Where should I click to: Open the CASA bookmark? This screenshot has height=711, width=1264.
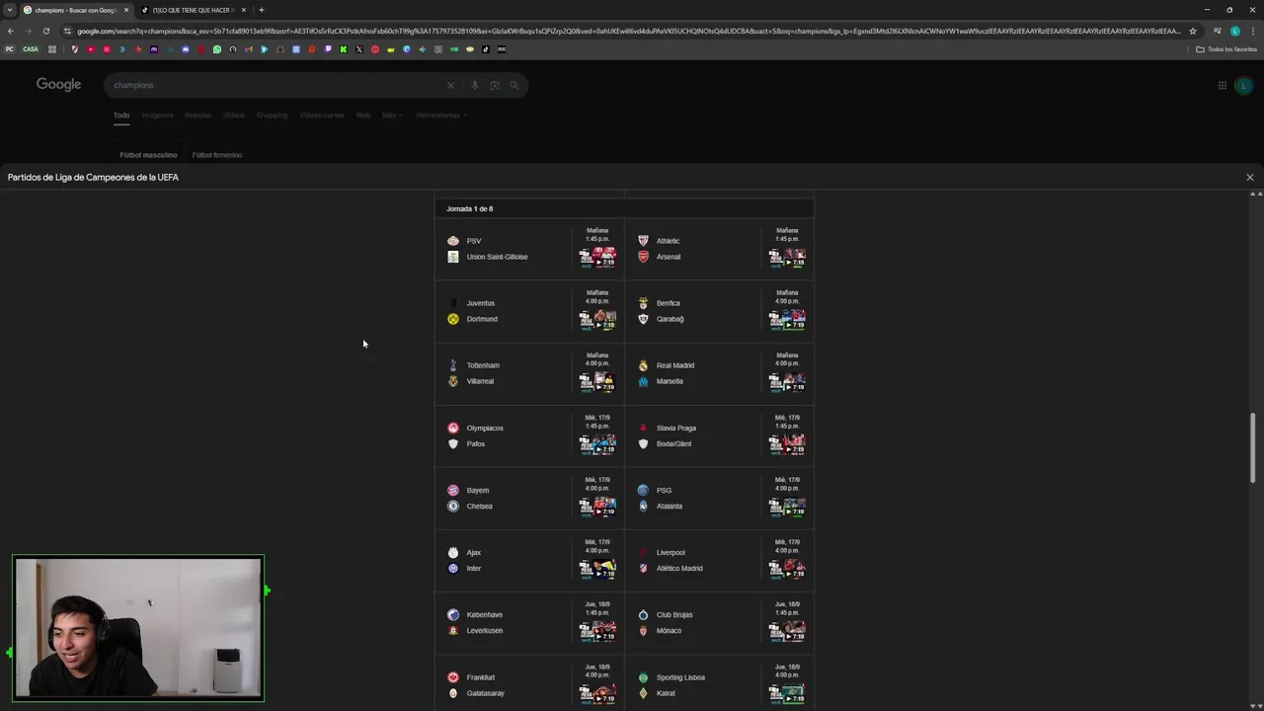tap(31, 49)
